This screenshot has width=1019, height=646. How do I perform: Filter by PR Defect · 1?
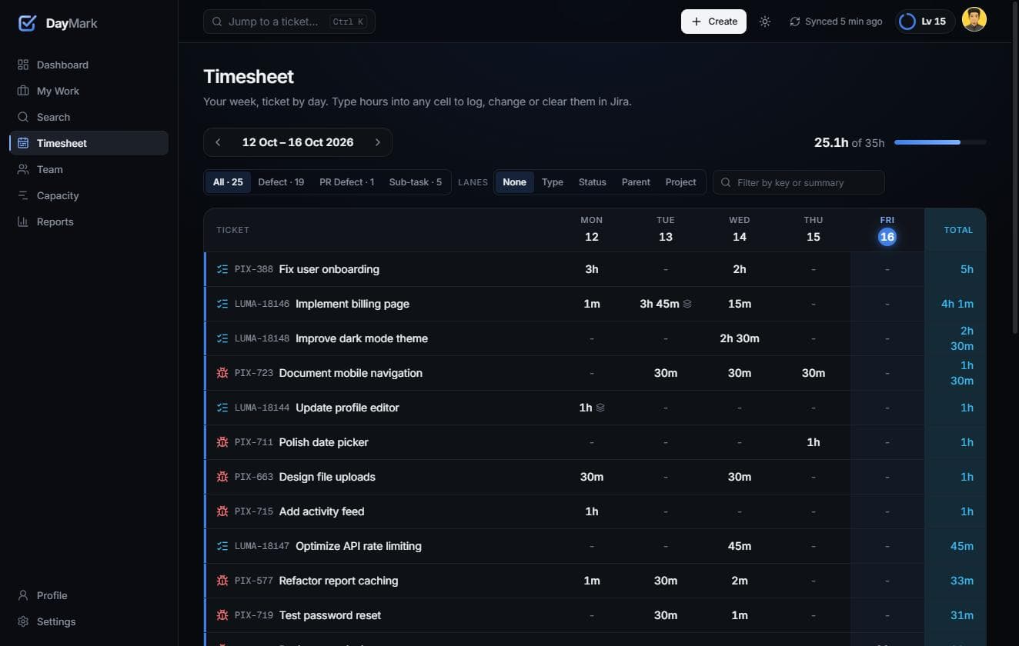[346, 182]
